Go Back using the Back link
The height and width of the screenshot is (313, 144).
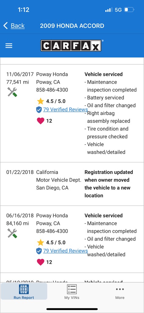(18, 26)
